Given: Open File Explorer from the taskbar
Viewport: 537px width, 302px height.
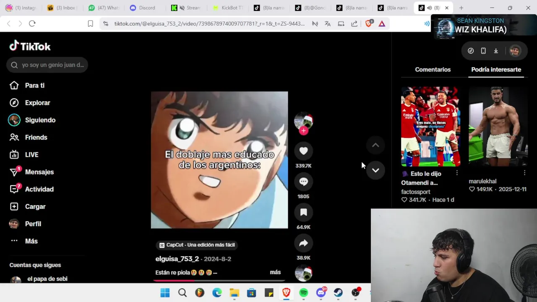Looking at the screenshot, I should coord(234,293).
